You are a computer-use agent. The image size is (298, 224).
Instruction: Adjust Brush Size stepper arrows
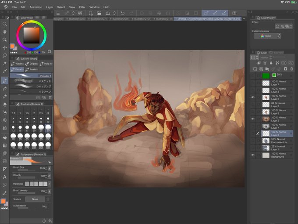click(46, 168)
